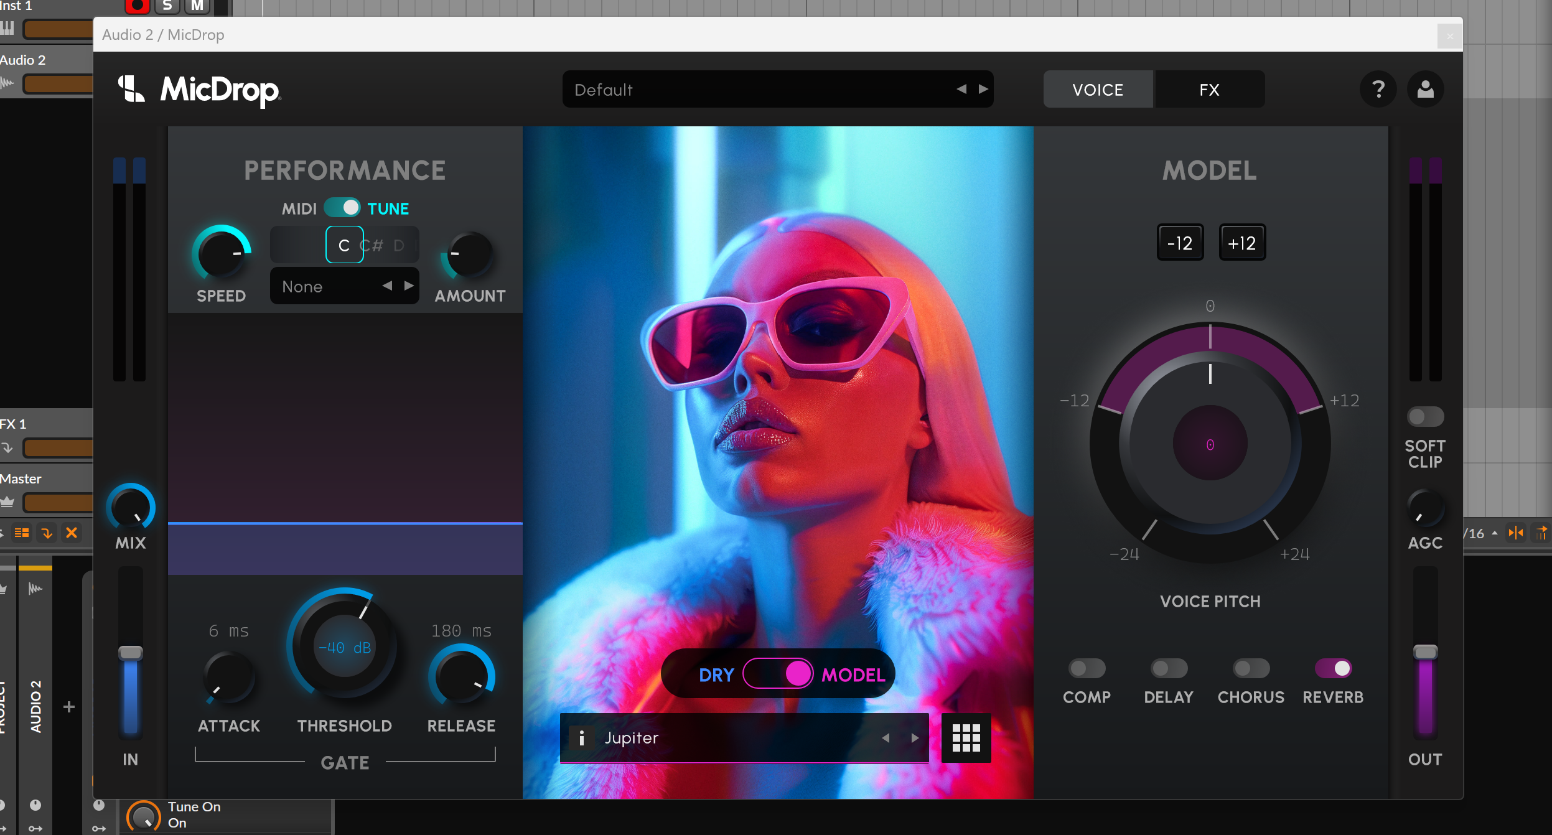
Task: Go to next voice model after Jupiter
Action: pos(915,738)
